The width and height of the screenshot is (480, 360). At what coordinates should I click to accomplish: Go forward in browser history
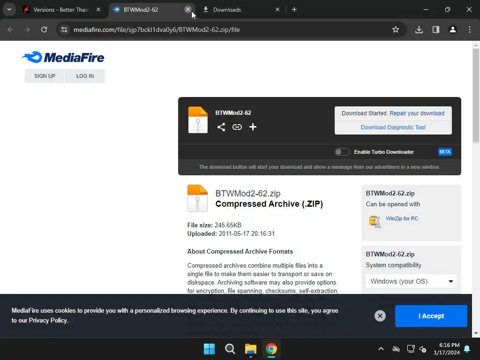click(27, 30)
